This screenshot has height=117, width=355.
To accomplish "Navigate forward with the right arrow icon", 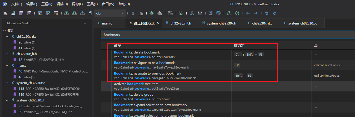I will point(256,13).
